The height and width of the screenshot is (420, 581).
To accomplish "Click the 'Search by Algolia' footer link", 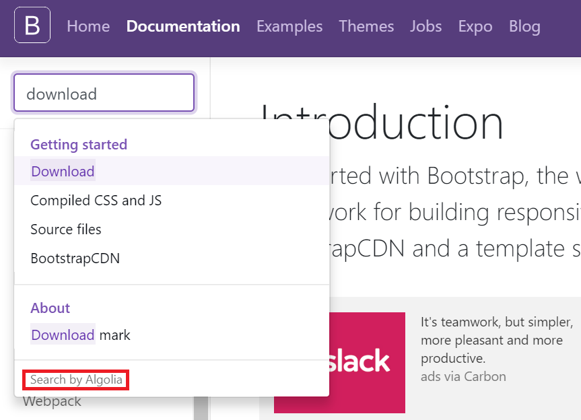I will point(76,380).
